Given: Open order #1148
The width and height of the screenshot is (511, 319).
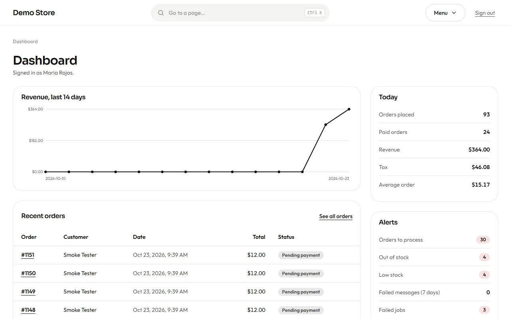Looking at the screenshot, I should tap(28, 310).
